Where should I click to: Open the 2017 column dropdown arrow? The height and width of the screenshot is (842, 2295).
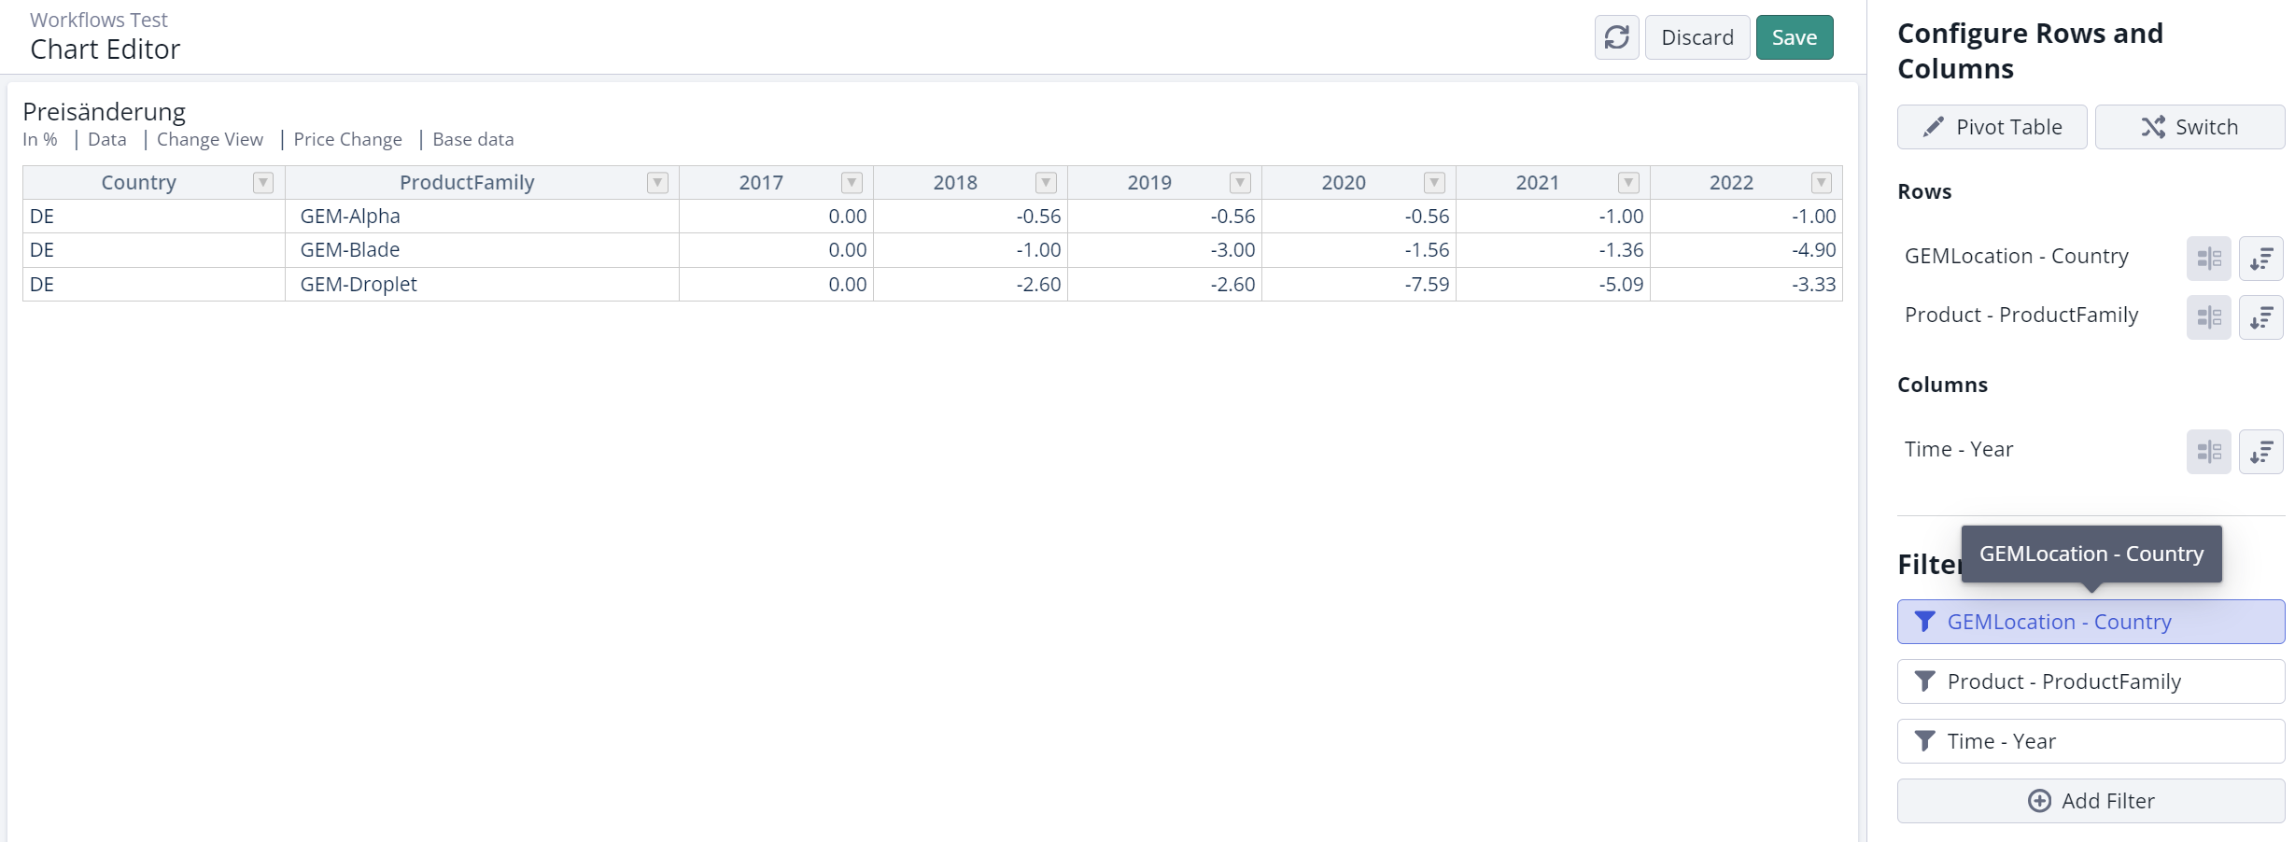852,183
